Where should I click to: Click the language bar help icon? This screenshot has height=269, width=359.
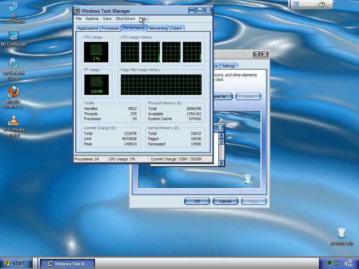click(322, 5)
